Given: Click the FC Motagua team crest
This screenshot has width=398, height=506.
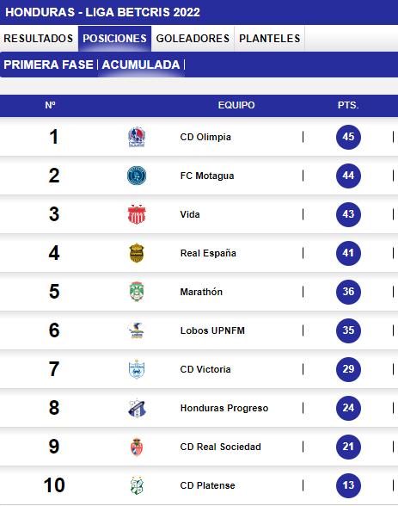Looking at the screenshot, I should (x=137, y=176).
